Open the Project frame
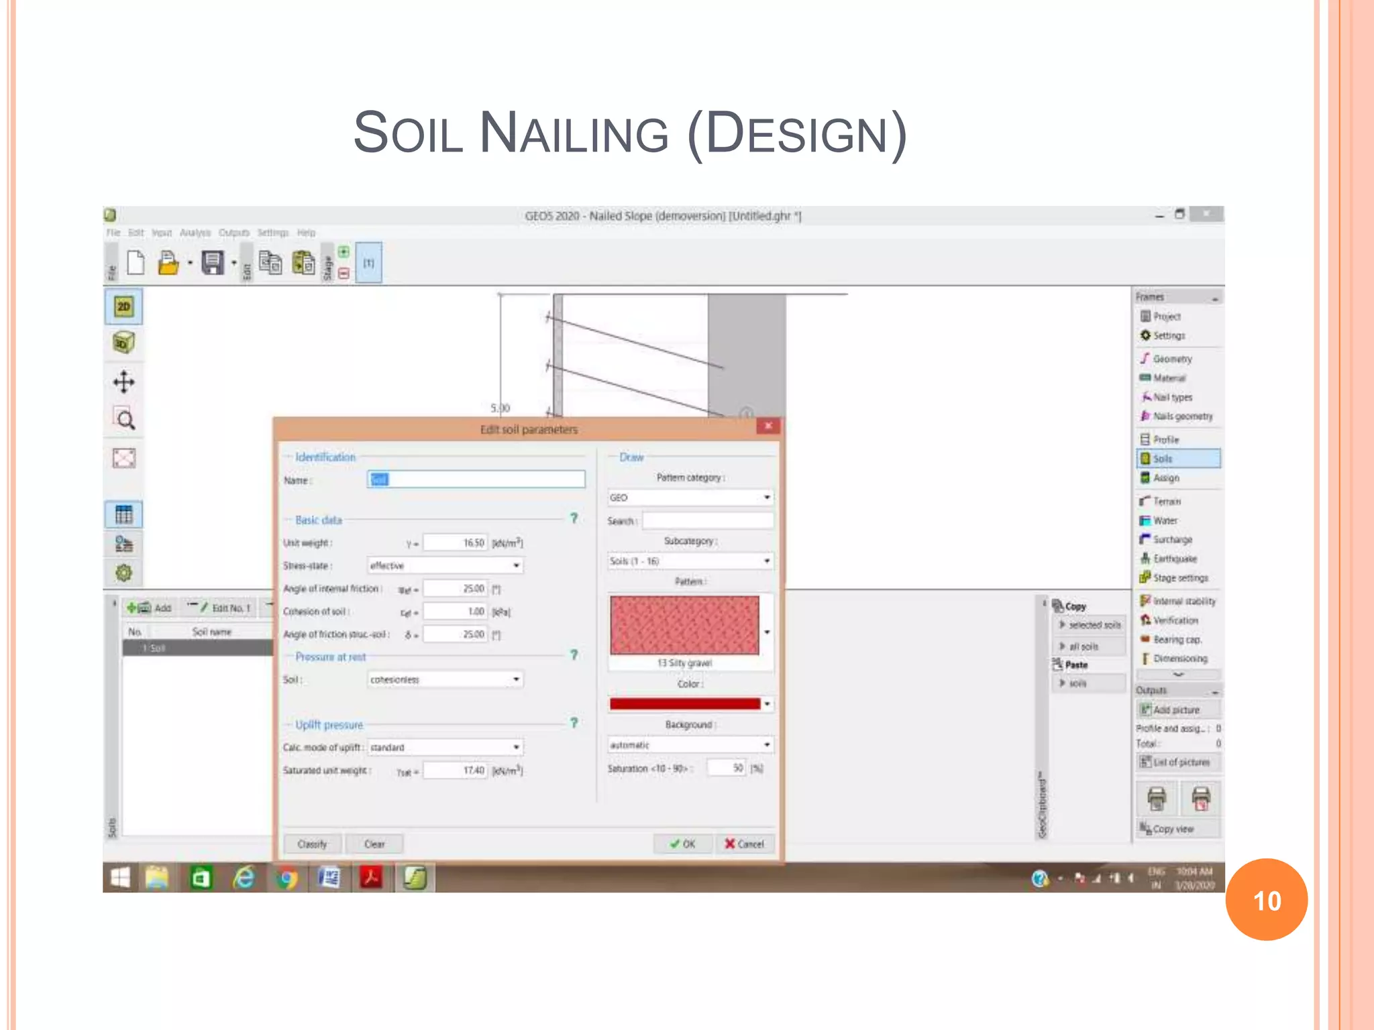1374x1030 pixels. click(x=1167, y=317)
